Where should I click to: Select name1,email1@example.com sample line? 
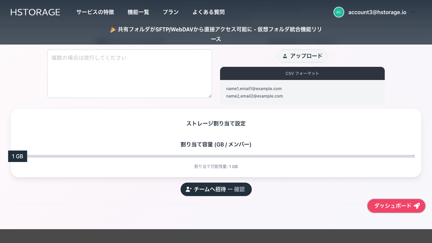[254, 89]
